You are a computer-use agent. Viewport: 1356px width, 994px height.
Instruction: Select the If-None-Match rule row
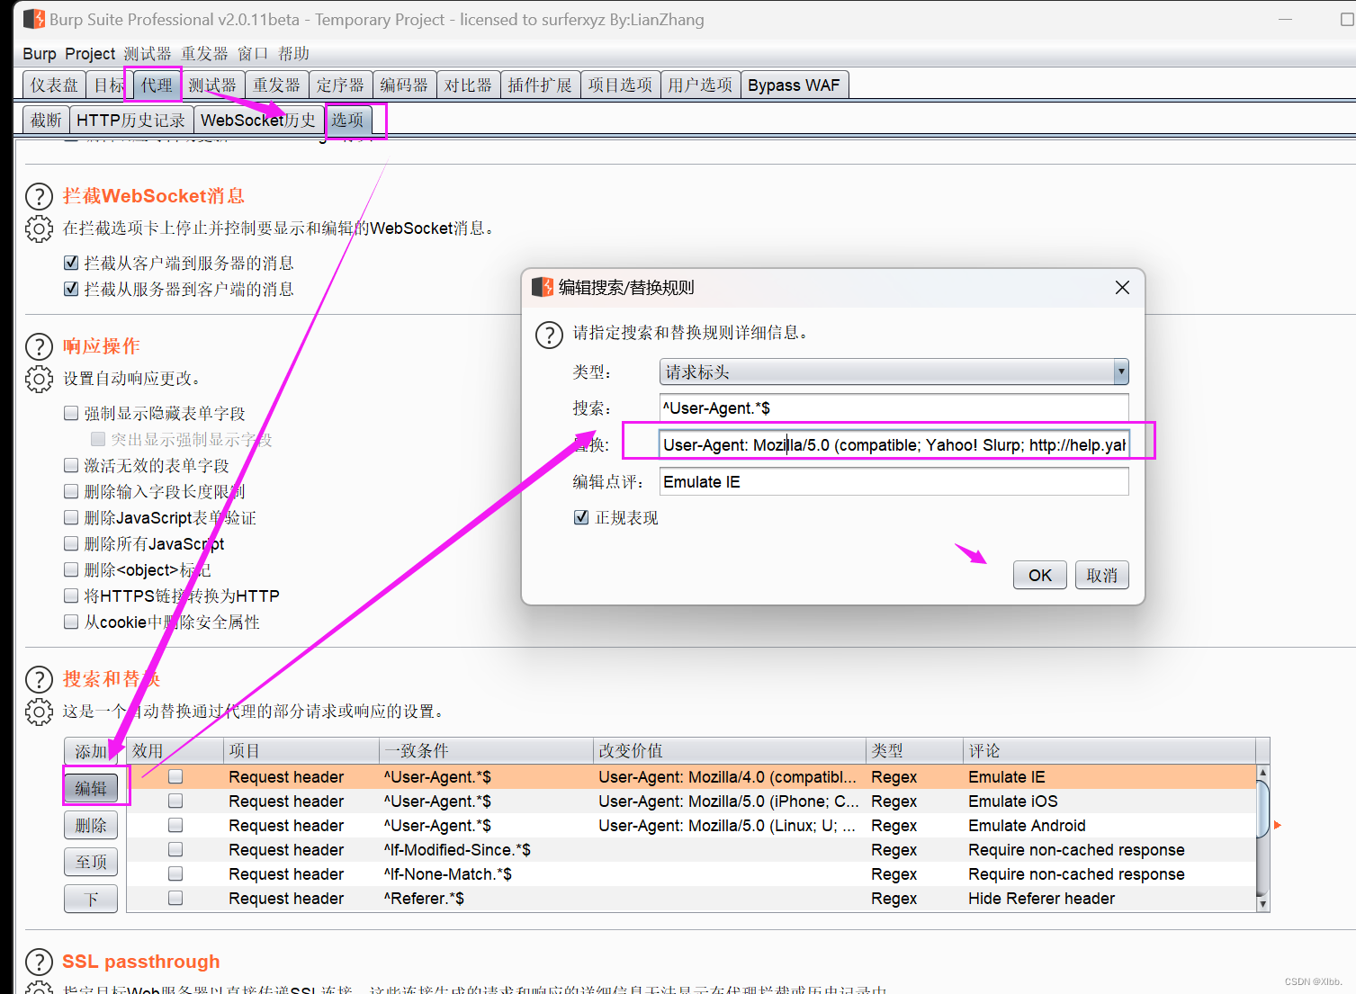click(x=691, y=873)
